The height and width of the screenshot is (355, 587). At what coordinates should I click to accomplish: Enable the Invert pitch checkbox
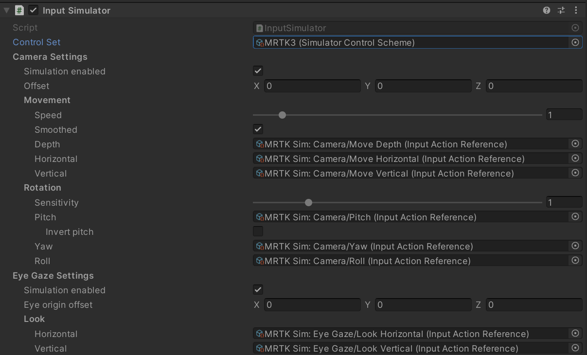click(258, 231)
